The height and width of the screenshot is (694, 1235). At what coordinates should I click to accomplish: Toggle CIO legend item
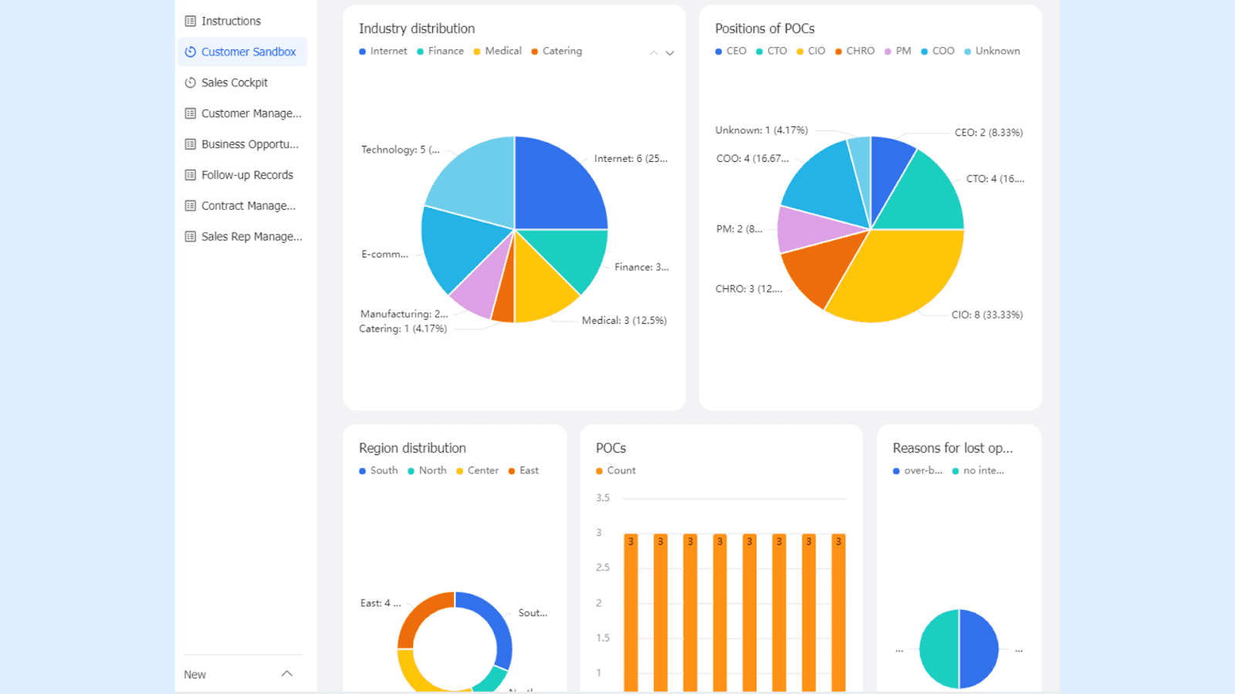[x=810, y=51]
